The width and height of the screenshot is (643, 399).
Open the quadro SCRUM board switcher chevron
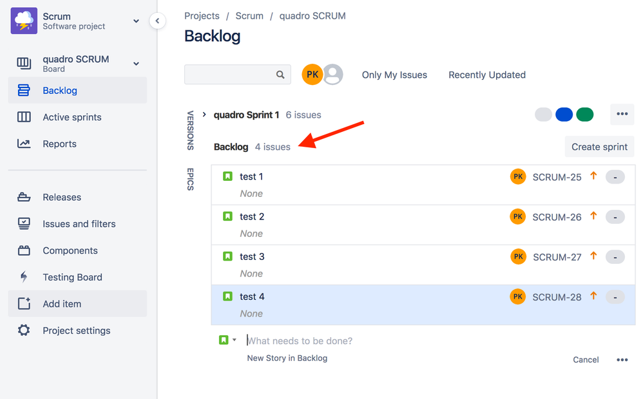(136, 64)
